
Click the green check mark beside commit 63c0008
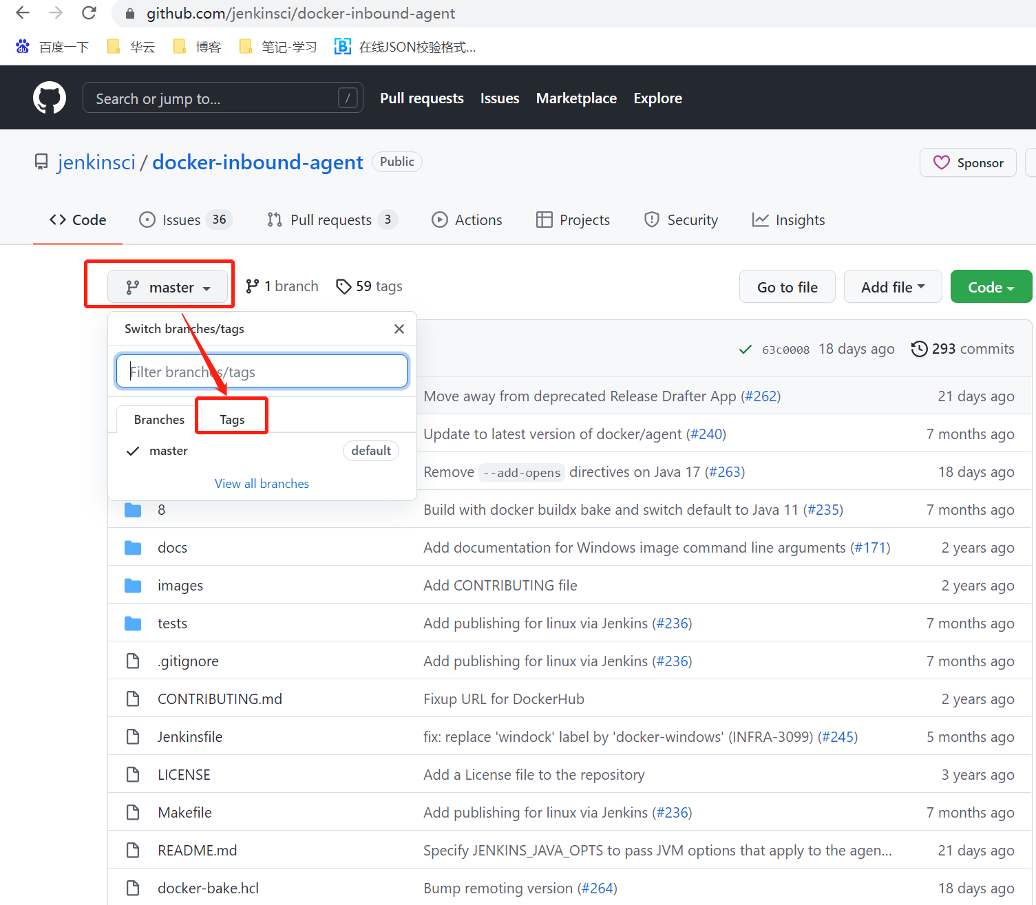coord(746,349)
